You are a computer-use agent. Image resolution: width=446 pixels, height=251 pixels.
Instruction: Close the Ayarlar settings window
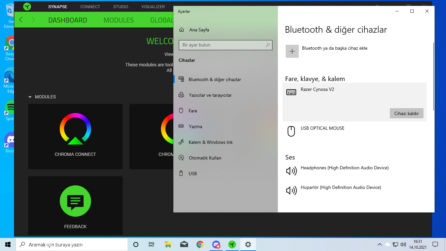pyautogui.click(x=427, y=11)
